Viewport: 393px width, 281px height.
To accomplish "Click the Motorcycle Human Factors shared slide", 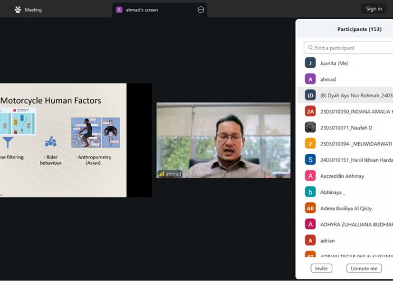I will pos(63,140).
